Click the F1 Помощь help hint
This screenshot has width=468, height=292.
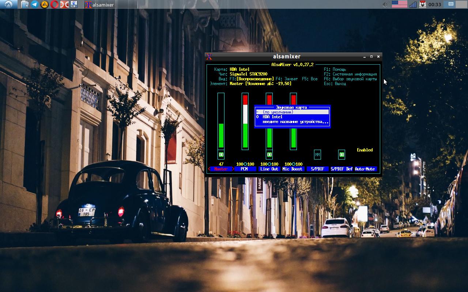pyautogui.click(x=335, y=69)
